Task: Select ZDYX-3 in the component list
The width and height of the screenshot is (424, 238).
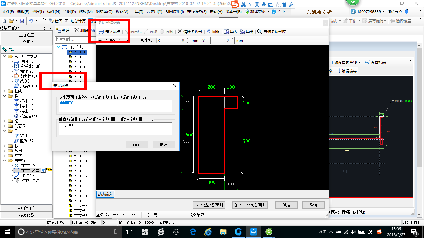Action: (x=80, y=62)
